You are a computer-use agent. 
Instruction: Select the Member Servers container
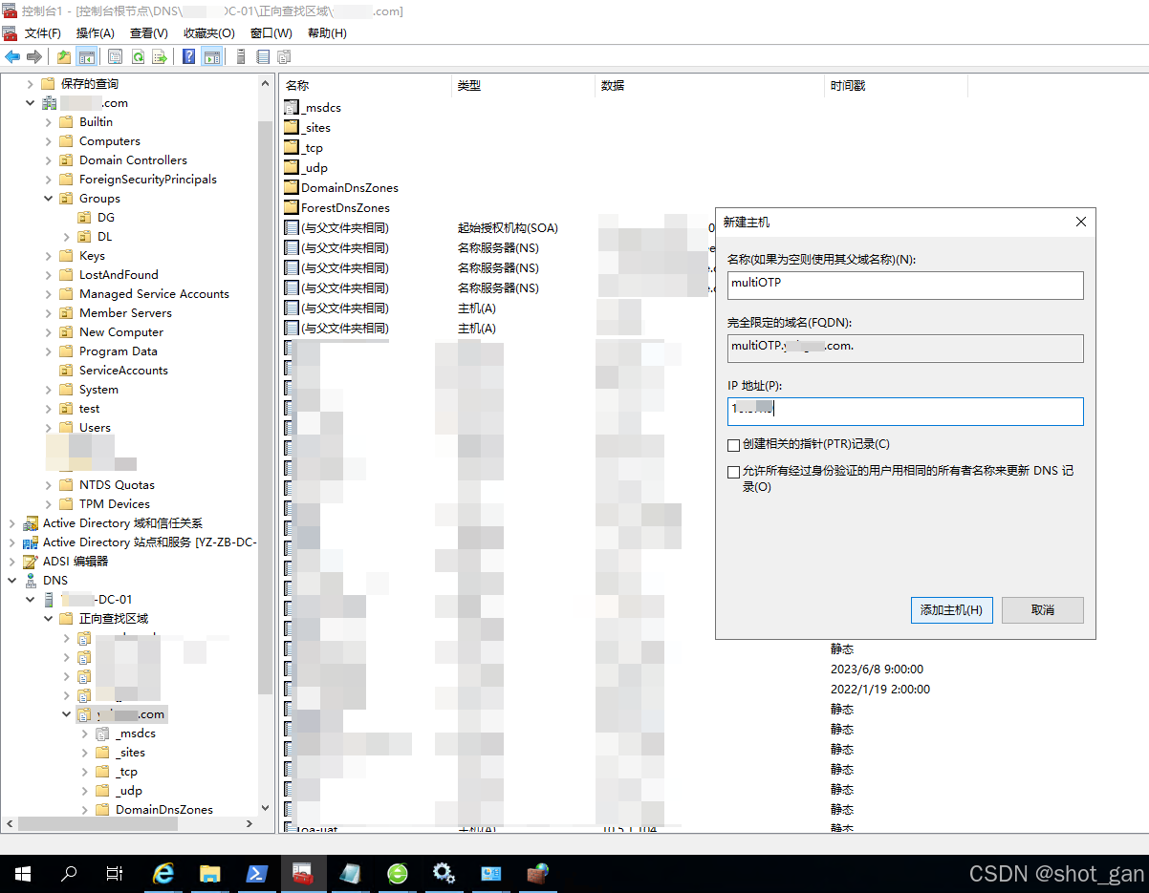[x=125, y=313]
